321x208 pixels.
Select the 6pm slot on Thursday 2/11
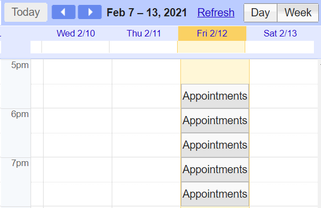tap(146, 121)
